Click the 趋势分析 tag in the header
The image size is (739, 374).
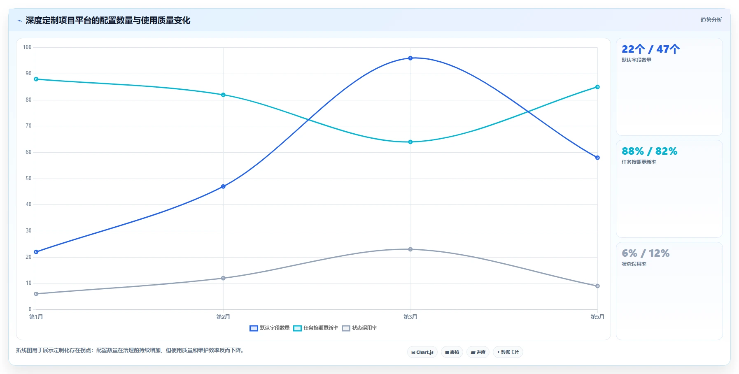click(711, 20)
